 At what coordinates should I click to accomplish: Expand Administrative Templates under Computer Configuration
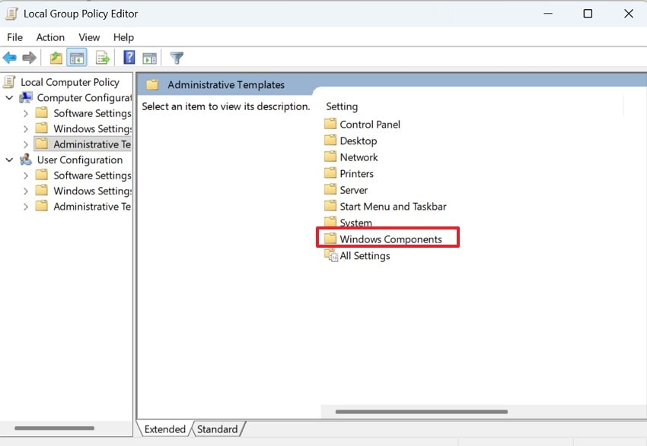26,144
